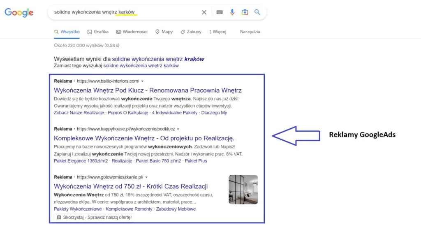Open the Wiadomości tab
Screen dimensions: 421x225
(x=132, y=32)
